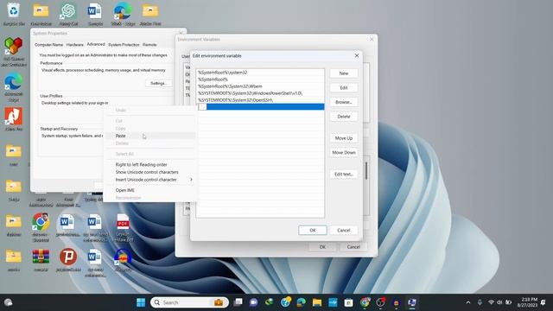Click the volume speaker tray icon
This screenshot has height=311, width=553.
pos(499,302)
